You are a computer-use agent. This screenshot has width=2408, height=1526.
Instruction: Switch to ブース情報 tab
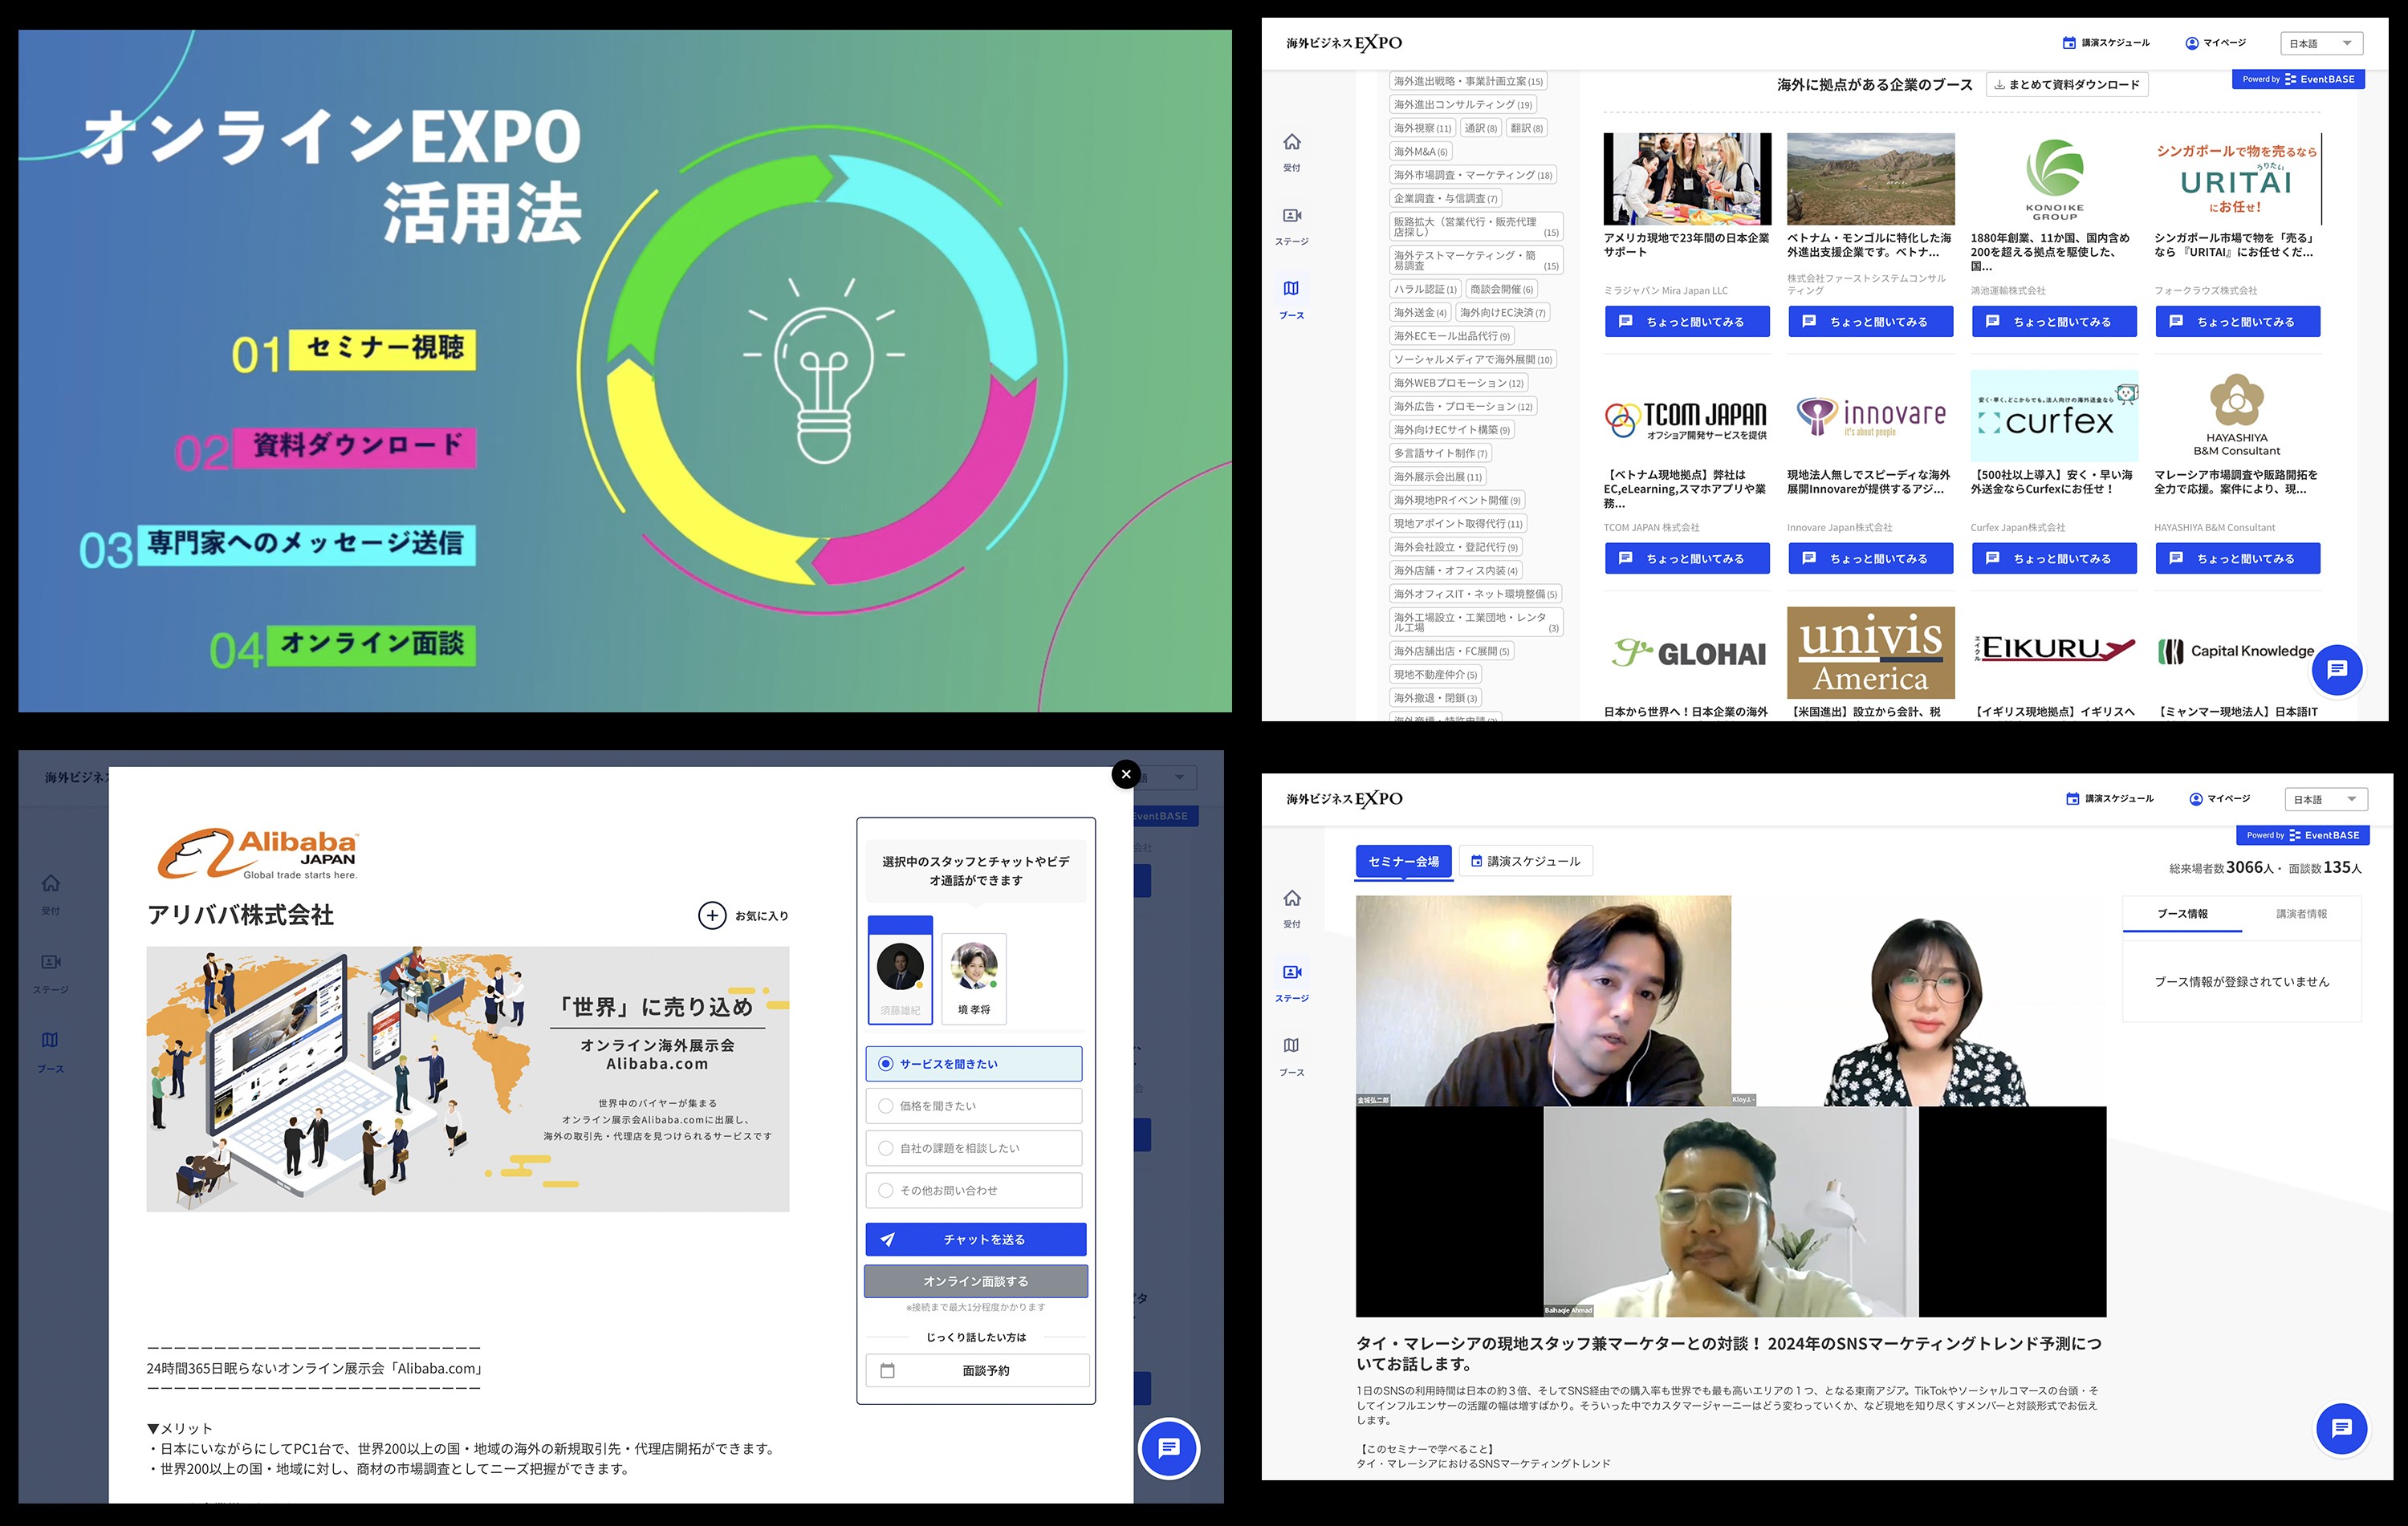2182,915
